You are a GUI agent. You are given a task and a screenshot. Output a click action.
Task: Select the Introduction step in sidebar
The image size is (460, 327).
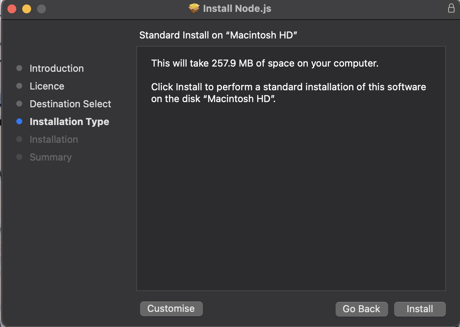click(x=56, y=68)
